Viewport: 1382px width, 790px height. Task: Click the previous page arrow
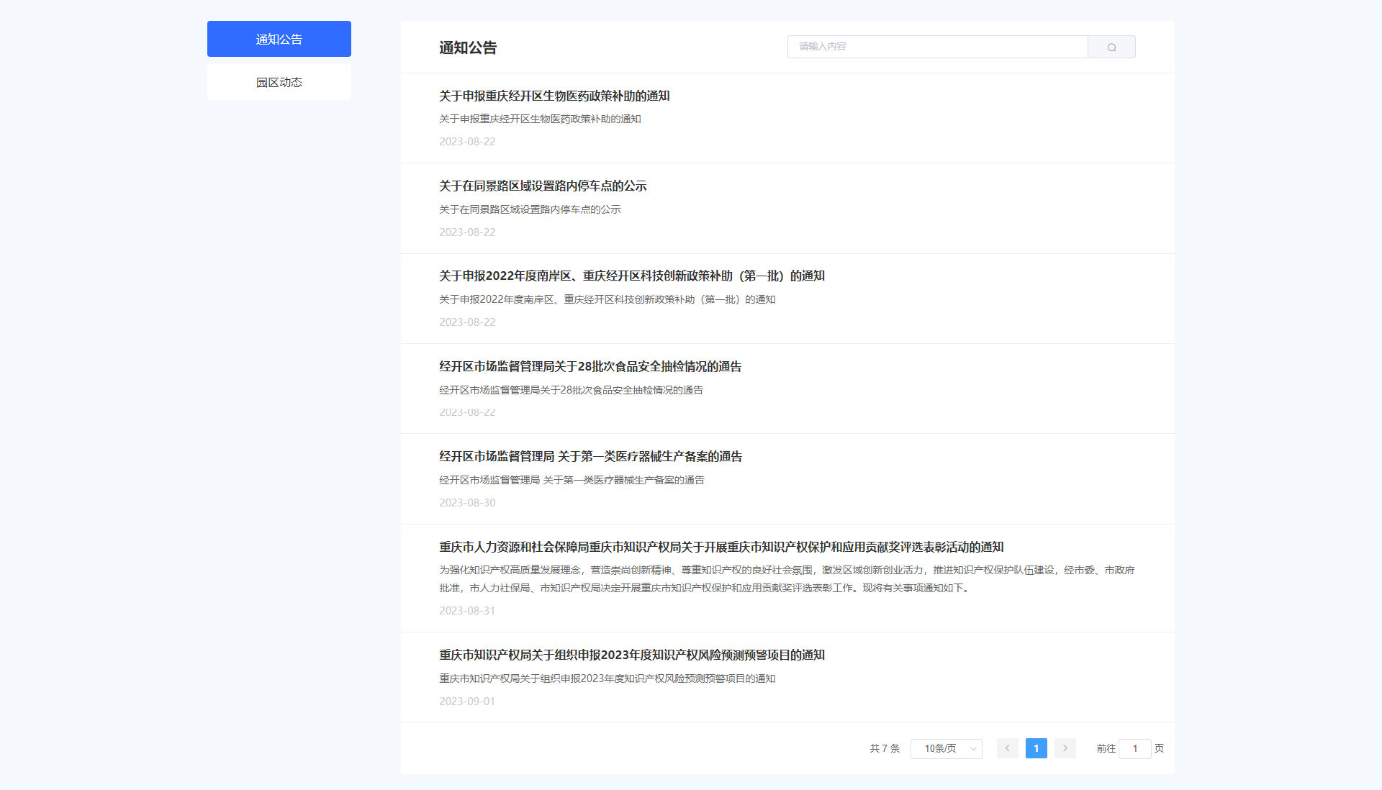1007,748
